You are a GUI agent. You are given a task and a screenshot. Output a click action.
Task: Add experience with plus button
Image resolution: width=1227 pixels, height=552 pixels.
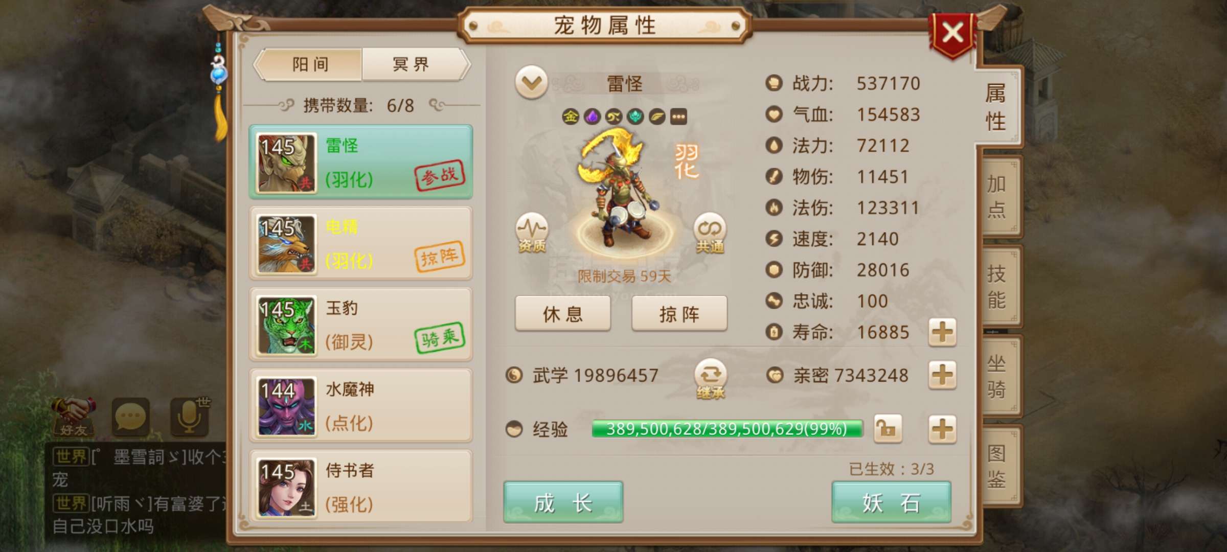(x=942, y=428)
